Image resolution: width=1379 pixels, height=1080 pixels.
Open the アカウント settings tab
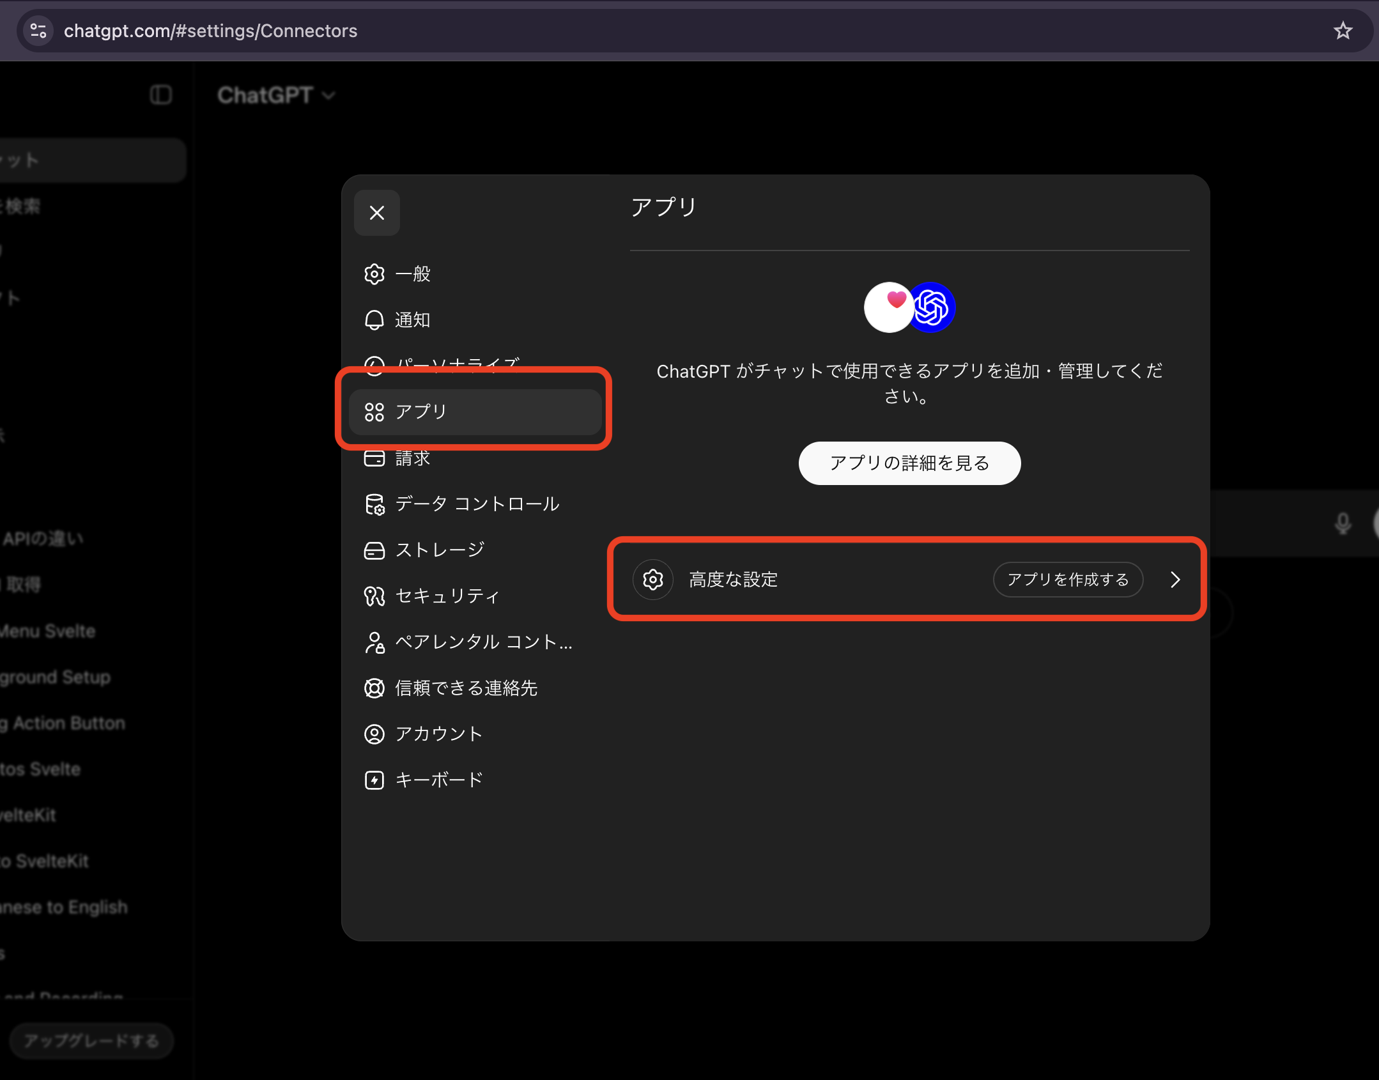point(475,734)
